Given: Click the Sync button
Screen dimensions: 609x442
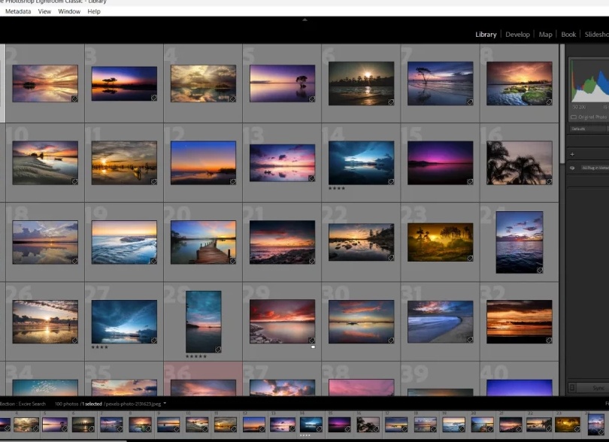Looking at the screenshot, I should pos(593,388).
